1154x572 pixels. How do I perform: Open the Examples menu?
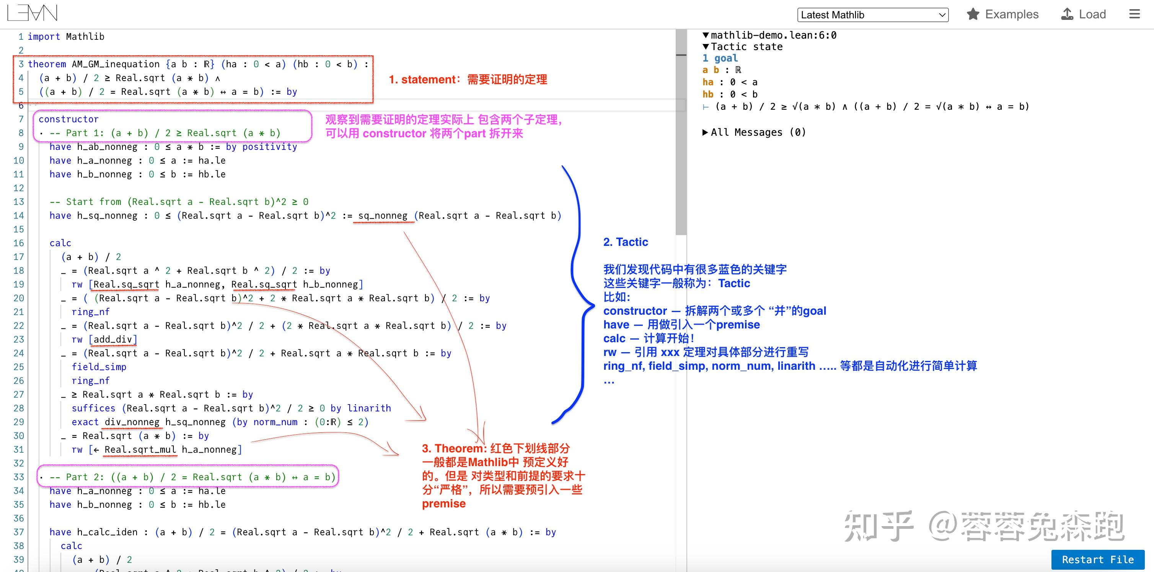1012,14
